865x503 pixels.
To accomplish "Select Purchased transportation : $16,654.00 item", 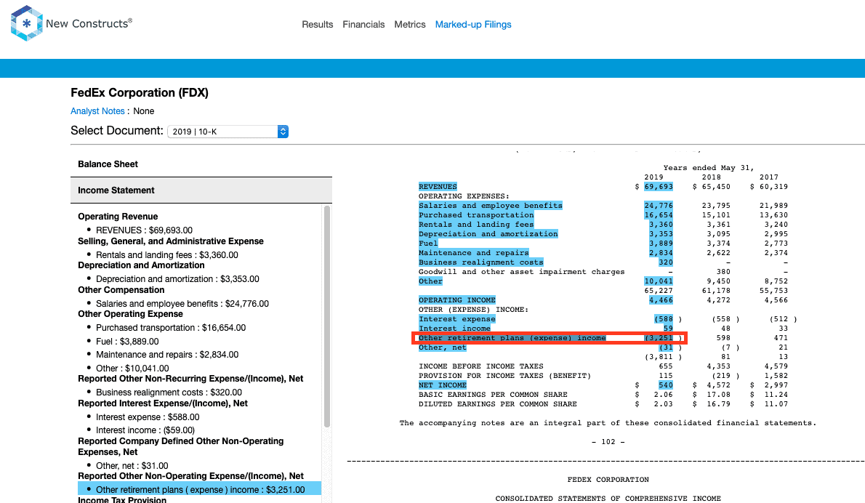I will click(x=171, y=328).
